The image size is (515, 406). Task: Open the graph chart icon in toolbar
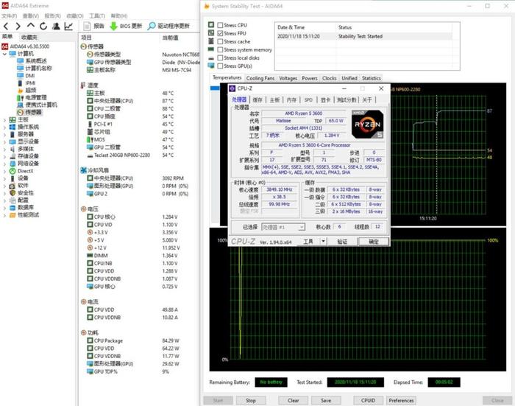click(x=68, y=26)
